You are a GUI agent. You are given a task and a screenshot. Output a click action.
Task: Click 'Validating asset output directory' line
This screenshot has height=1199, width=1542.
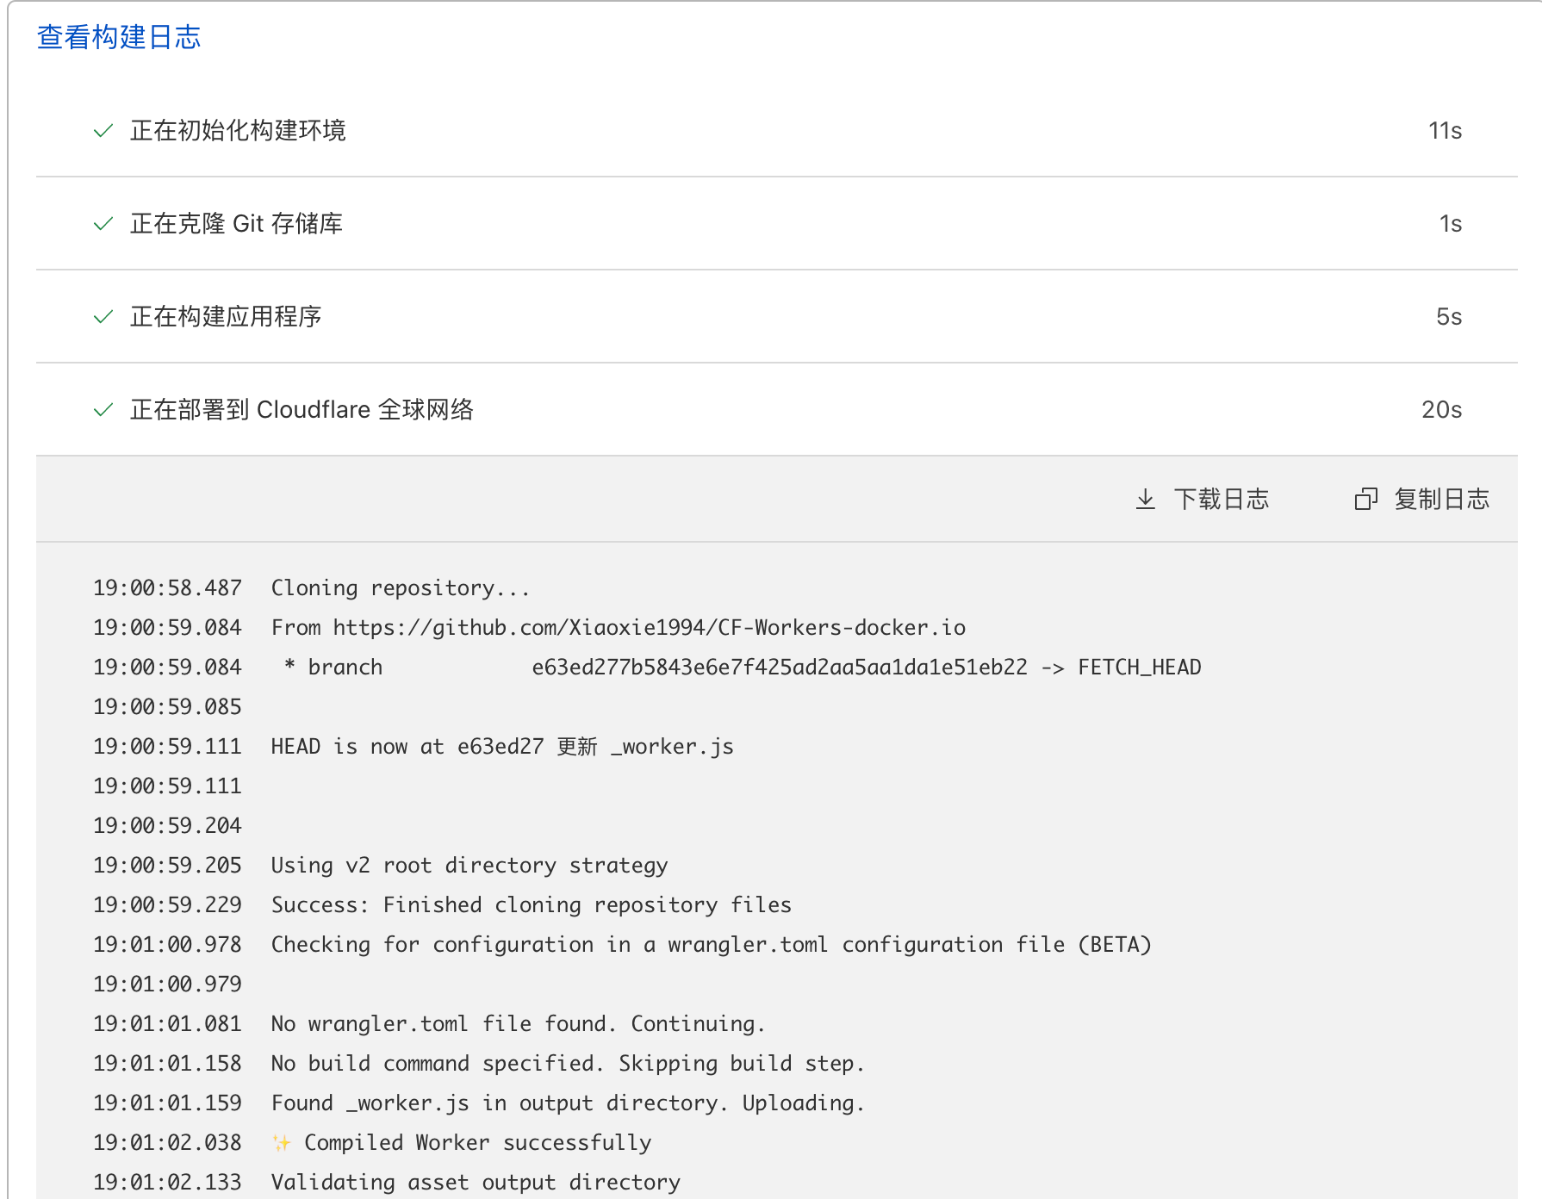coord(476,1183)
